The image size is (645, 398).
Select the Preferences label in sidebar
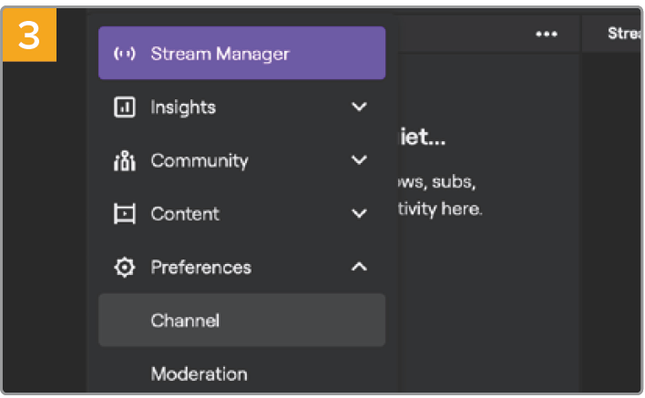tap(200, 268)
